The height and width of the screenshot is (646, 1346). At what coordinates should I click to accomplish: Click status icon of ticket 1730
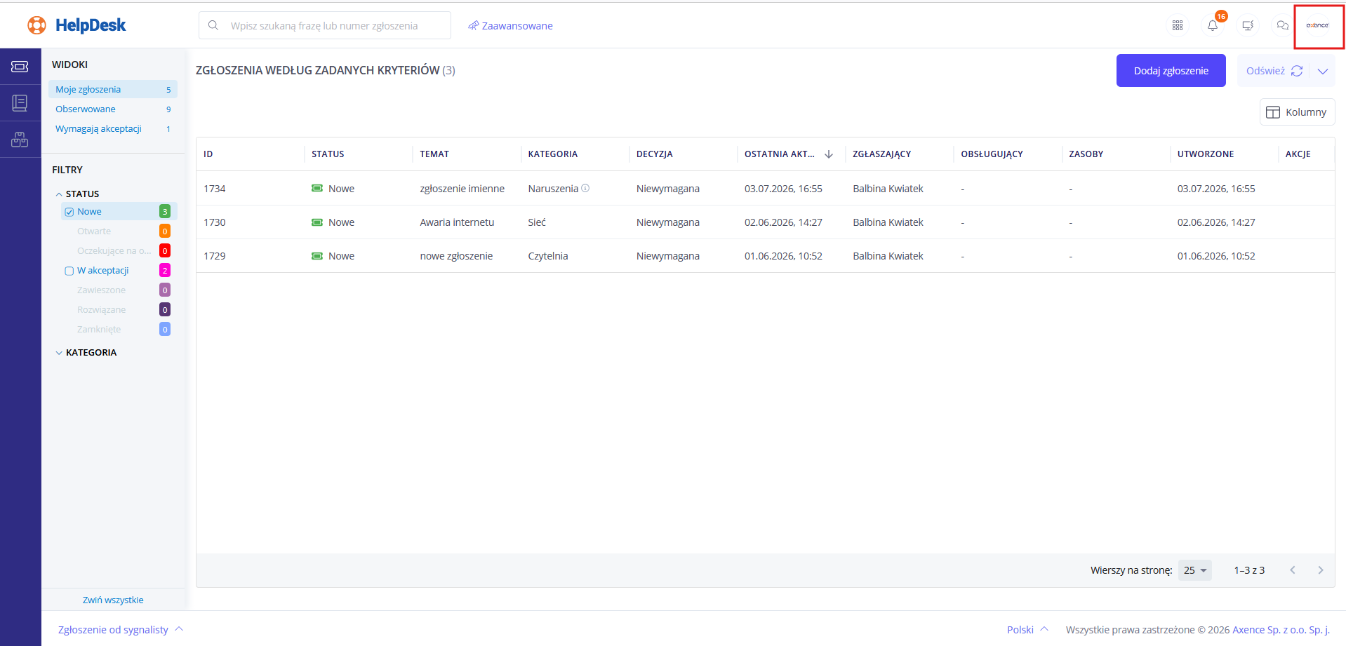(x=317, y=222)
